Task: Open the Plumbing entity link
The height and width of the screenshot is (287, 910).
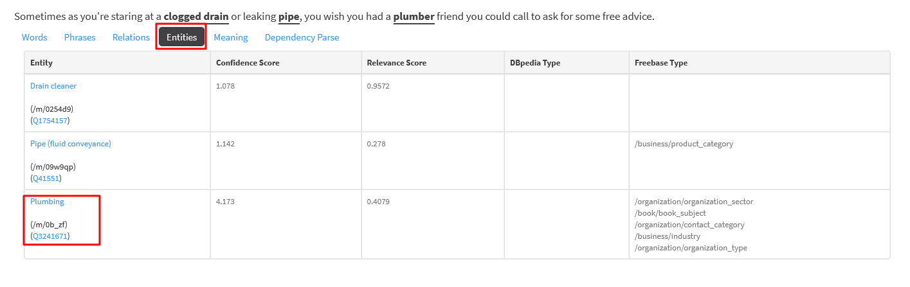Action: coord(47,202)
